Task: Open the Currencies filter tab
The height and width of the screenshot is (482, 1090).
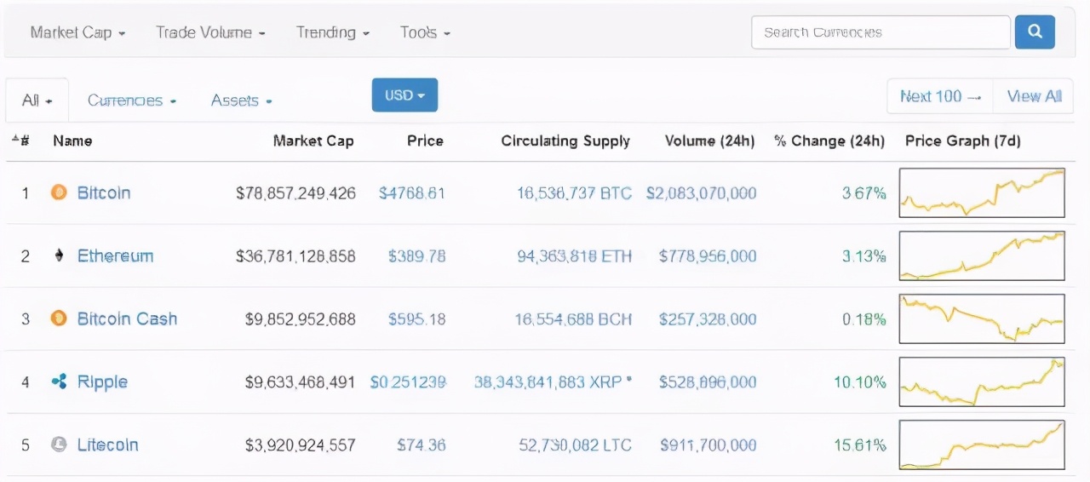Action: point(131,100)
